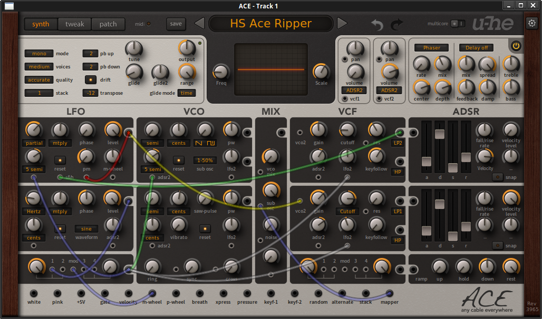
Task: Click VCF 2 LP1 filter button
Action: (398, 211)
